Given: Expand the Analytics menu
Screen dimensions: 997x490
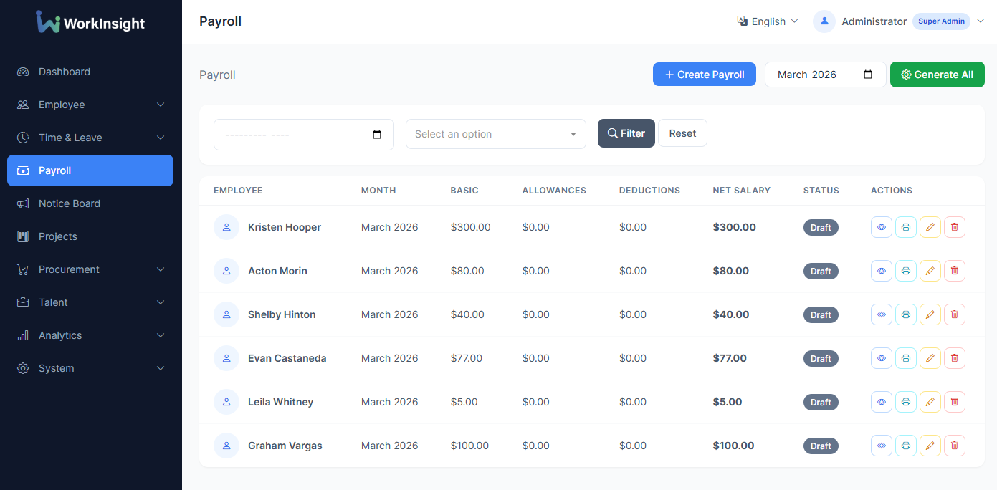Looking at the screenshot, I should tap(59, 335).
